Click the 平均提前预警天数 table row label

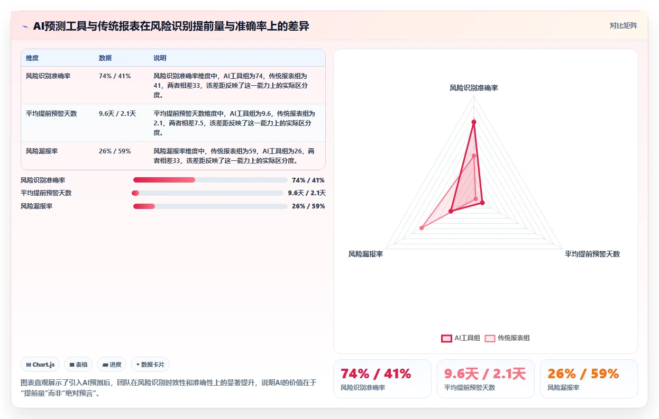tap(51, 114)
